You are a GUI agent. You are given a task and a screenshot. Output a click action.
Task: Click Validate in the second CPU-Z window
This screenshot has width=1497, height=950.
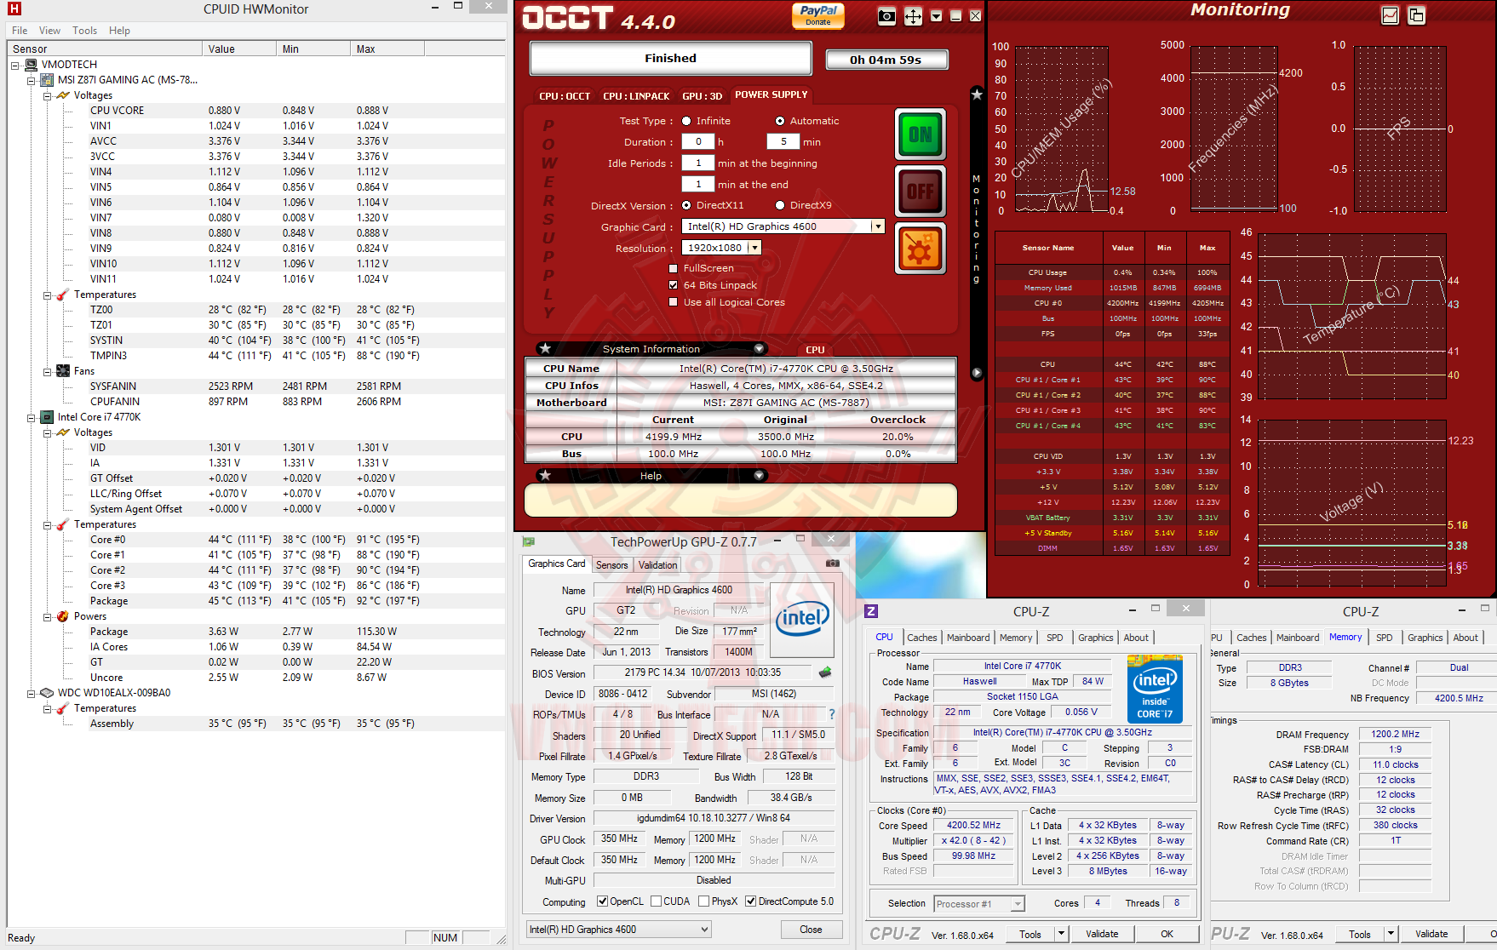(x=1431, y=934)
